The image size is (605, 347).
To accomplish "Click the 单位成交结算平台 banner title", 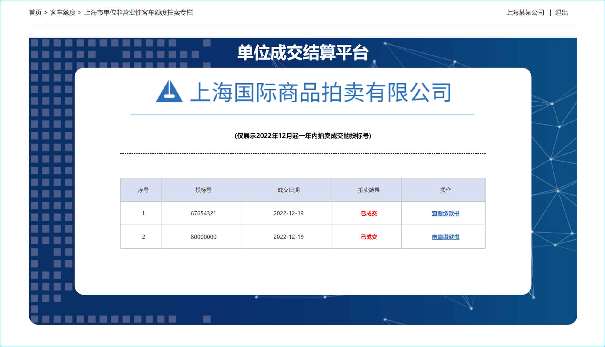I will click(x=302, y=53).
